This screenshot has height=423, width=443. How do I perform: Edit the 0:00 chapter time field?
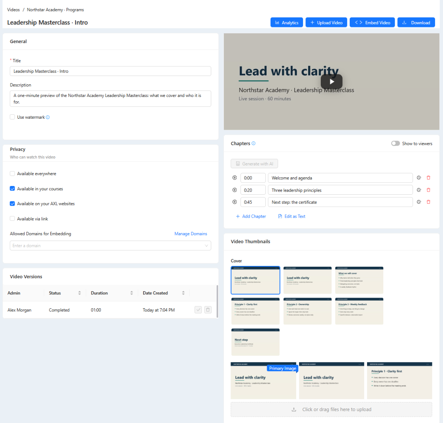253,178
